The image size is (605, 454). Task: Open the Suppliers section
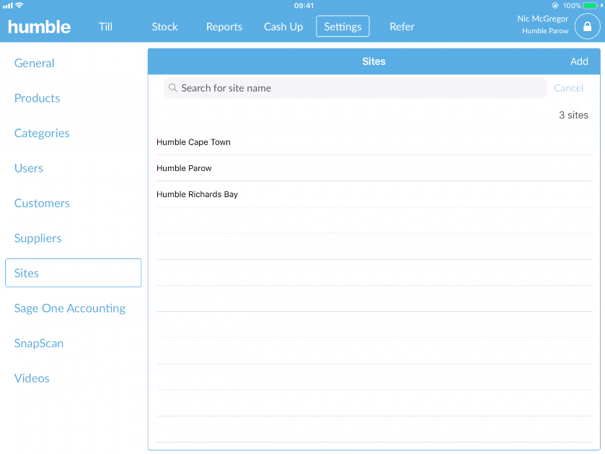37,238
